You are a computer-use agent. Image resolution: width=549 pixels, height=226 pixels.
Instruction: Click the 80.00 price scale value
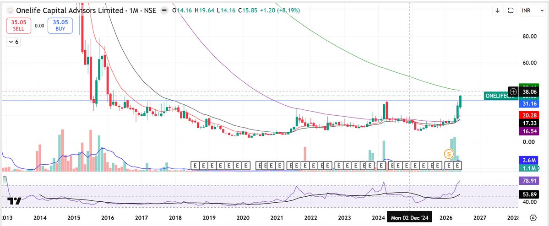(529, 37)
